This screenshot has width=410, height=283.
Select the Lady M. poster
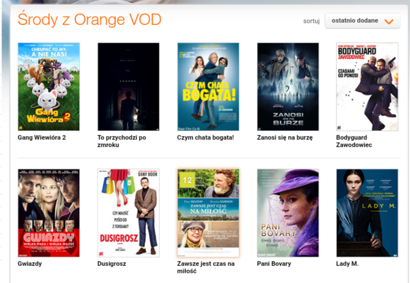(x=367, y=213)
